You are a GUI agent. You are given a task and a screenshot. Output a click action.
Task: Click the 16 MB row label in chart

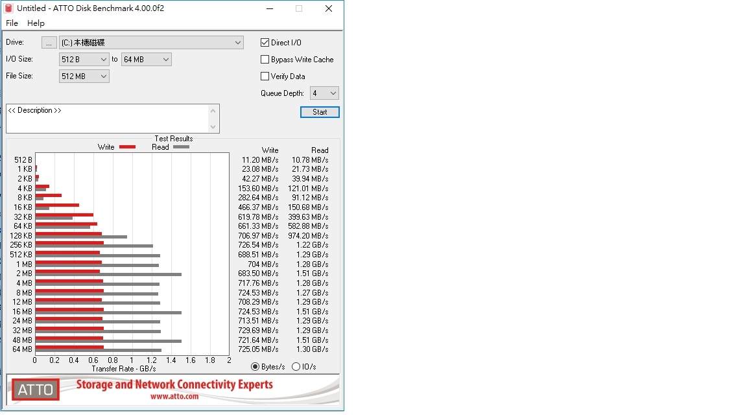tap(23, 311)
